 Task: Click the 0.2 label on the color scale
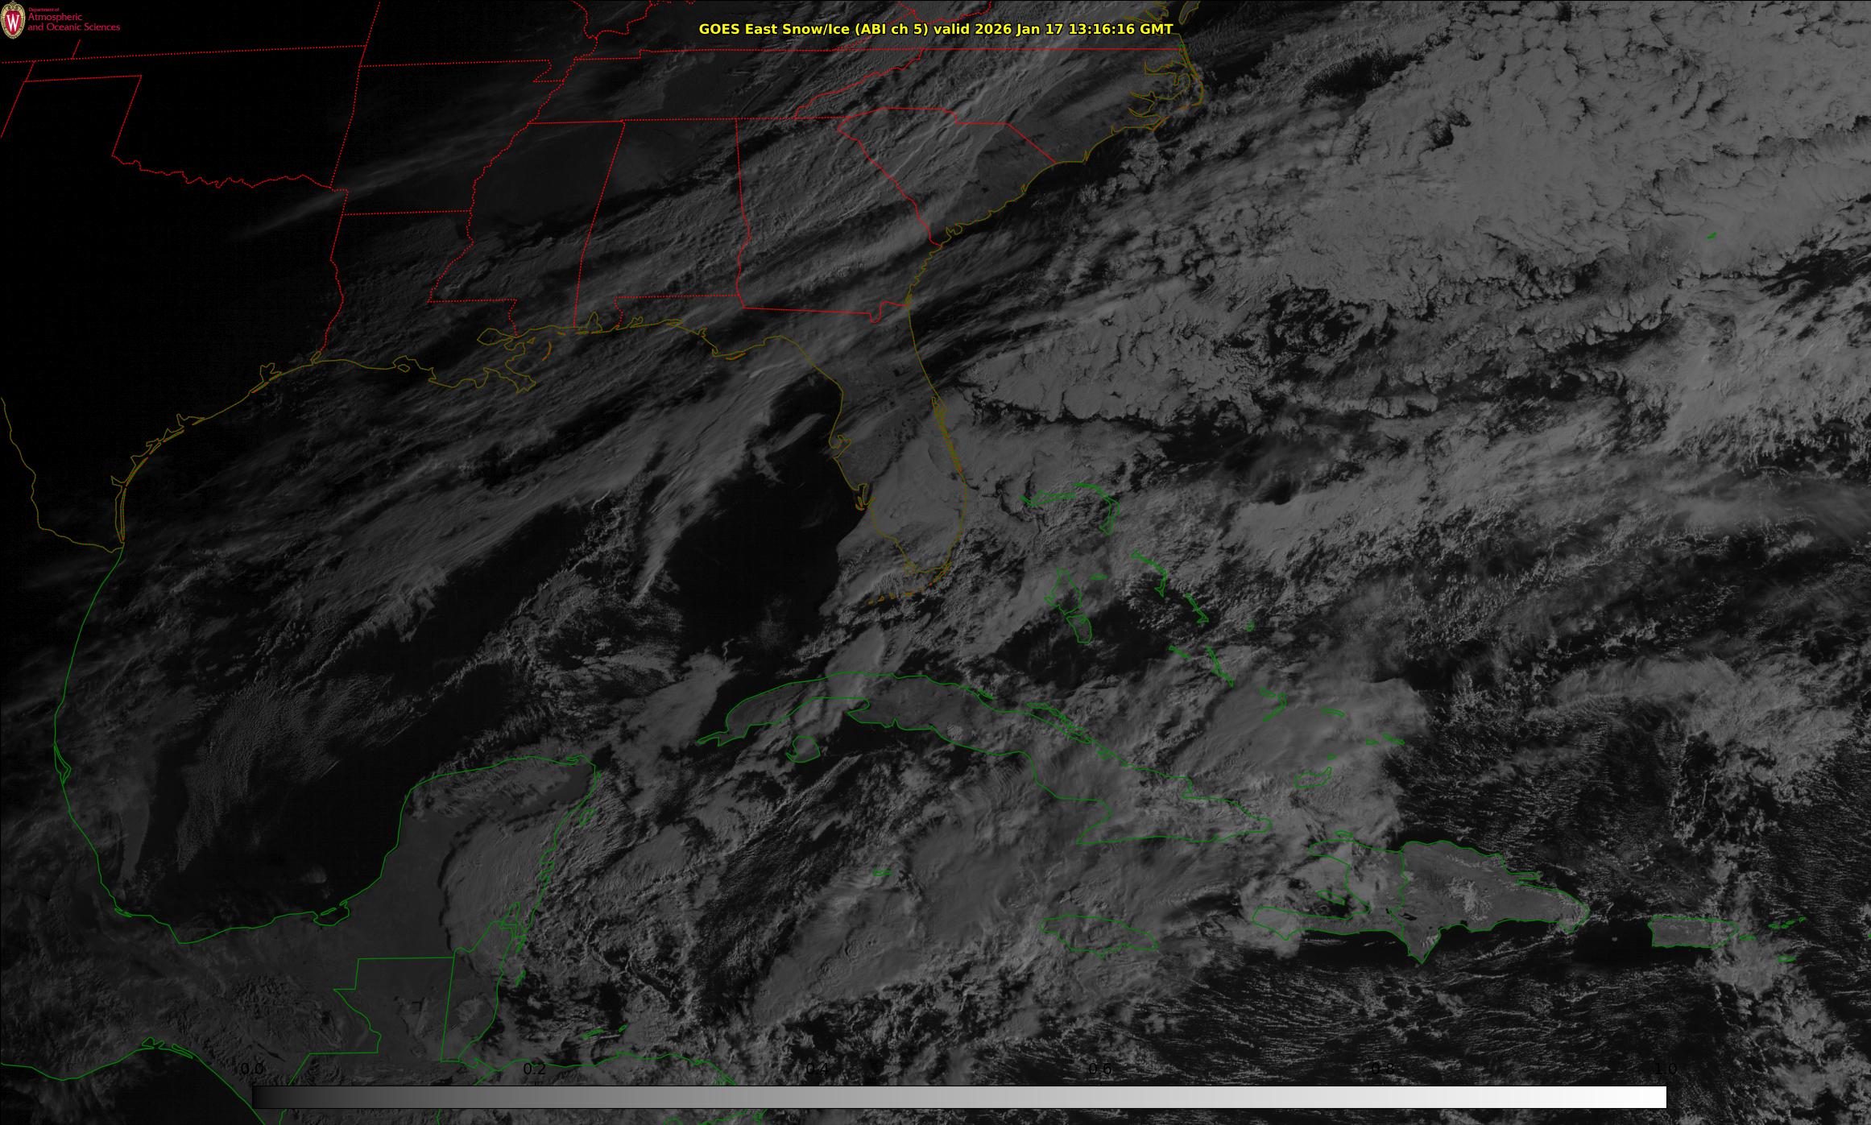point(535,1069)
